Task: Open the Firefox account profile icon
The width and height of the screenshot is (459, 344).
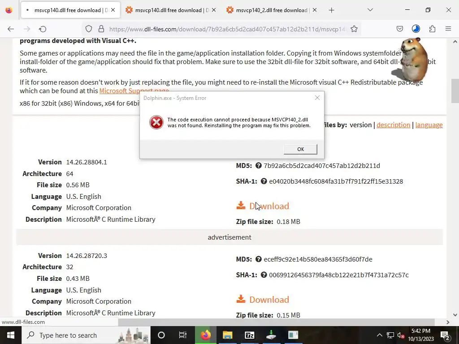Action: click(x=416, y=29)
